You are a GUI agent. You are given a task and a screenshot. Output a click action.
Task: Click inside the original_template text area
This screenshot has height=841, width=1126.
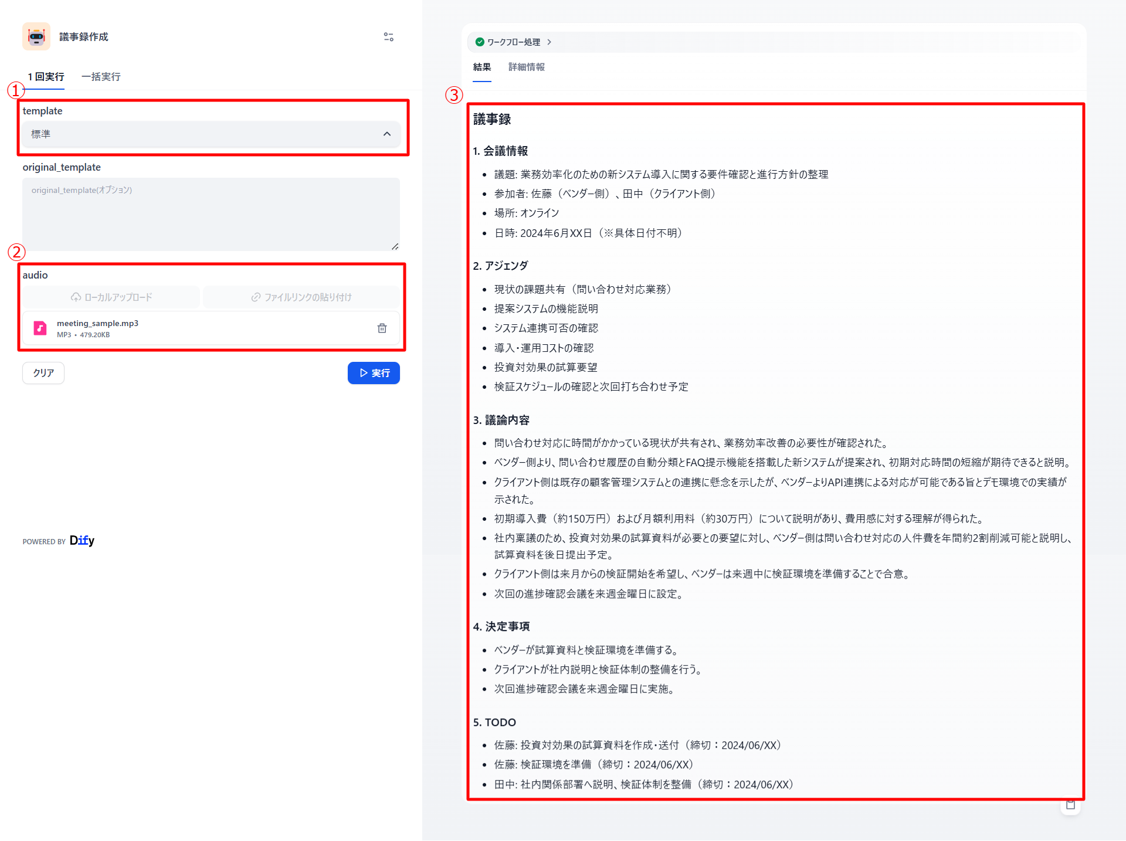(211, 214)
